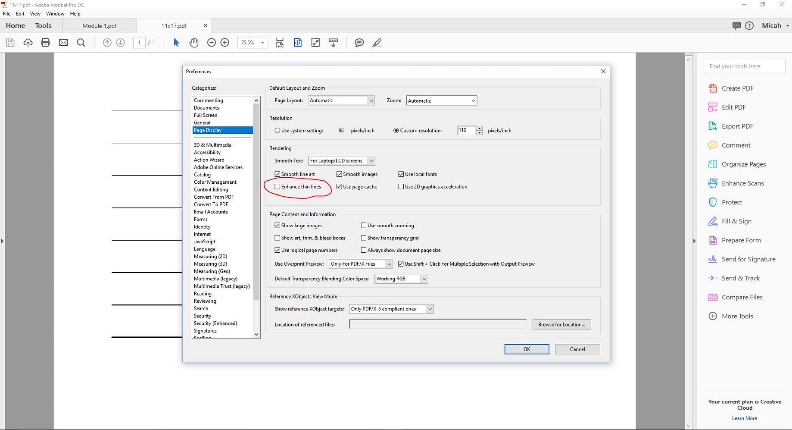Open Edit PDF tool
The width and height of the screenshot is (792, 430).
(x=727, y=107)
